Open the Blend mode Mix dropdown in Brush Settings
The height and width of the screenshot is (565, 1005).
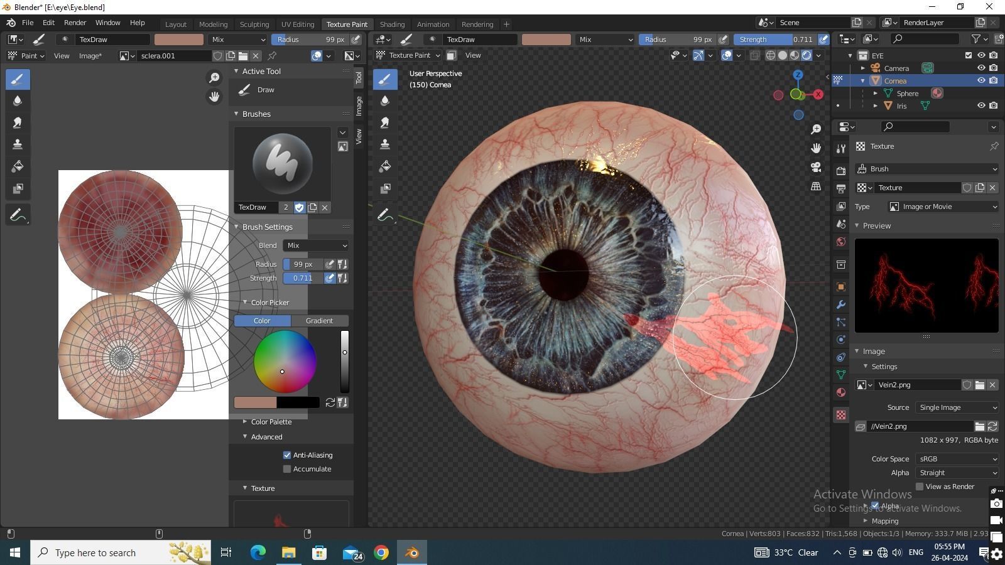pos(315,245)
